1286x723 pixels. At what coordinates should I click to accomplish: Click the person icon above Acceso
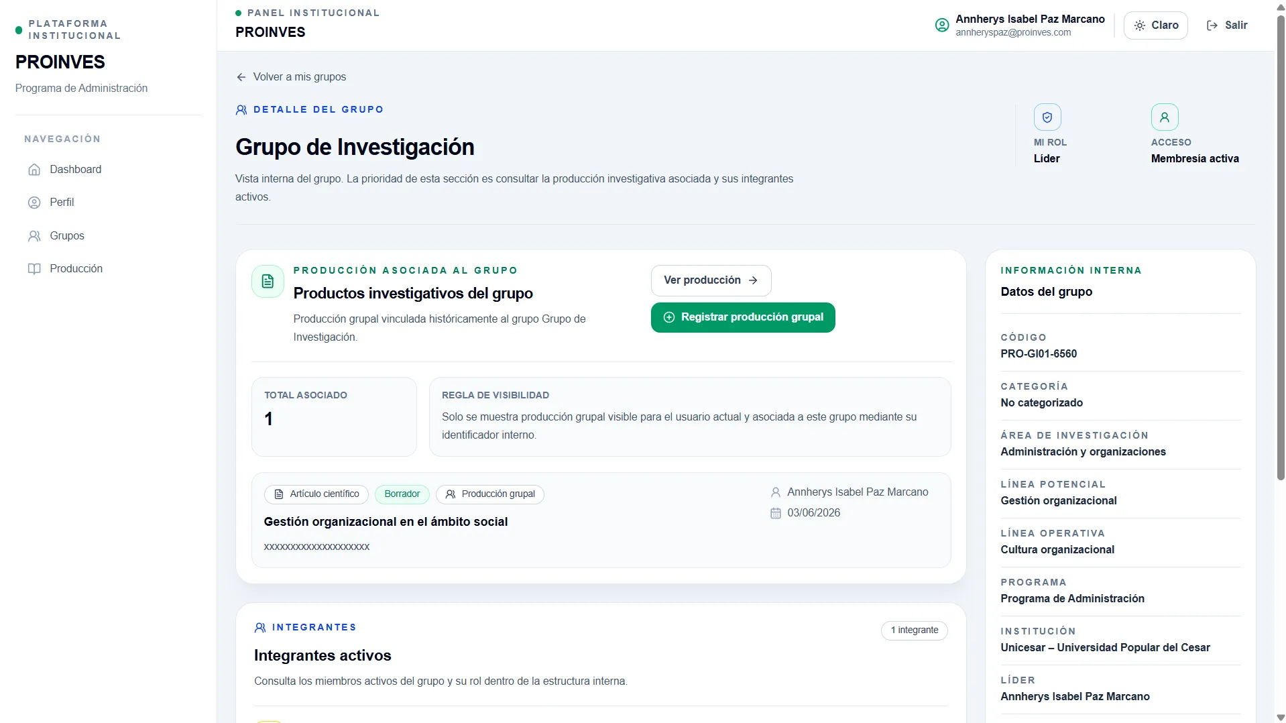coord(1165,117)
